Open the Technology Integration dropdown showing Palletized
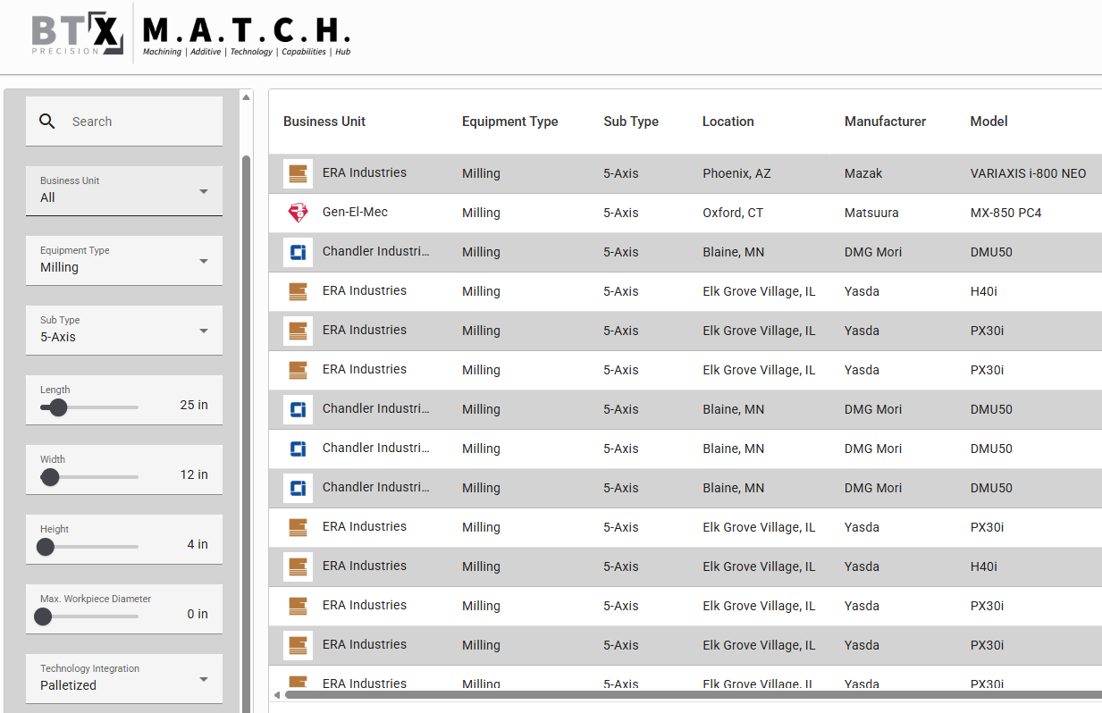The width and height of the screenshot is (1102, 713). [123, 678]
